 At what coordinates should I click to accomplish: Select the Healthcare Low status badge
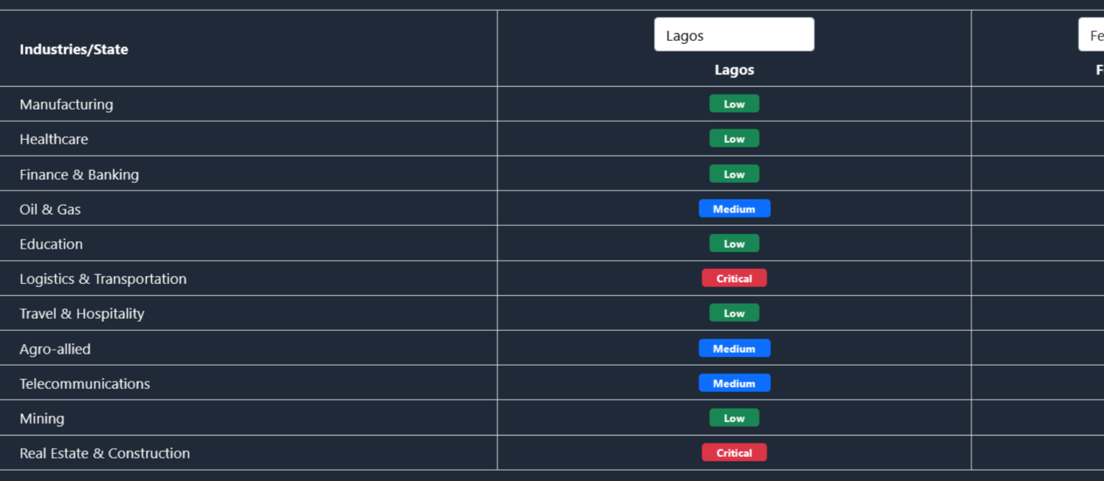(x=734, y=139)
